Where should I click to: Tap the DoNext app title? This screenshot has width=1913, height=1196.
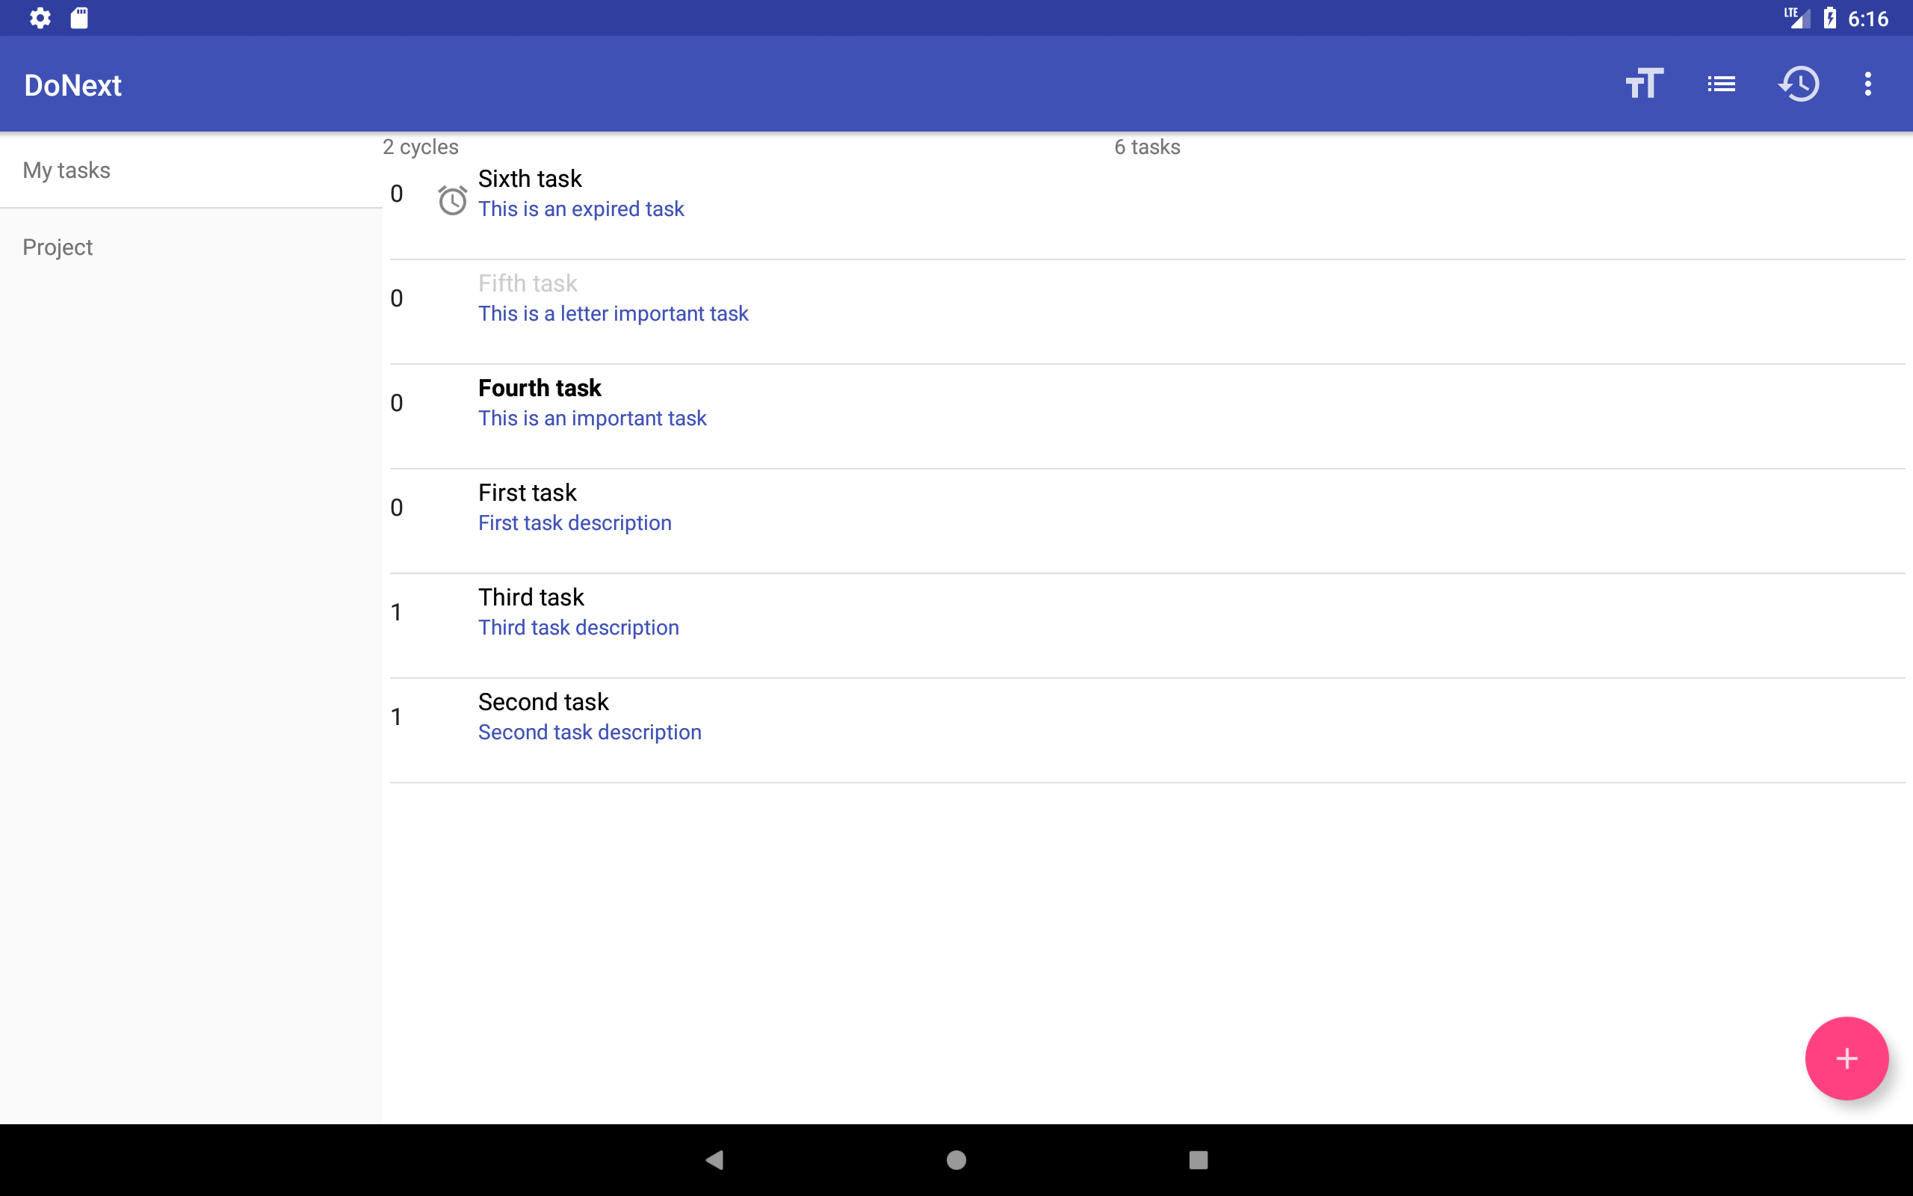pos(72,84)
